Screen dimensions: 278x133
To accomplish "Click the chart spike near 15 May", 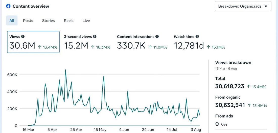I will pyautogui.click(x=104, y=76).
